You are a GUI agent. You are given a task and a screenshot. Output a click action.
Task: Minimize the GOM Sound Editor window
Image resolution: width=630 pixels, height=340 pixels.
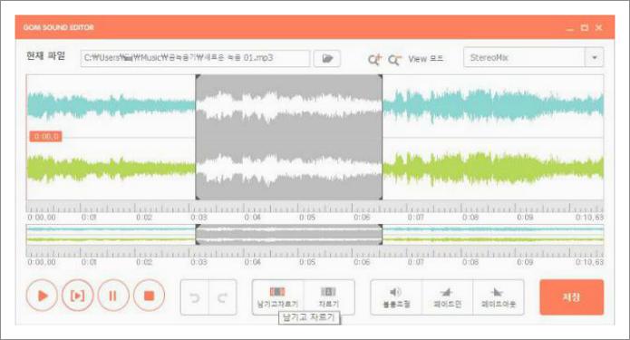[570, 28]
